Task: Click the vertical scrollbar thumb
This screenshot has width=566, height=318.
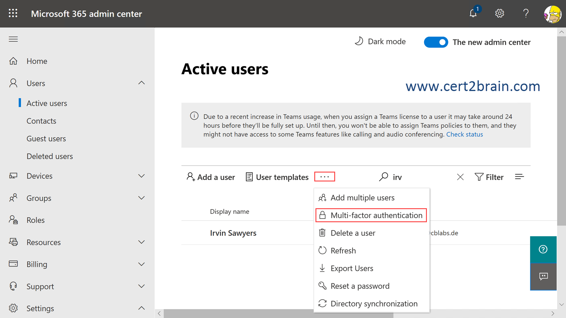Action: pyautogui.click(x=561, y=131)
